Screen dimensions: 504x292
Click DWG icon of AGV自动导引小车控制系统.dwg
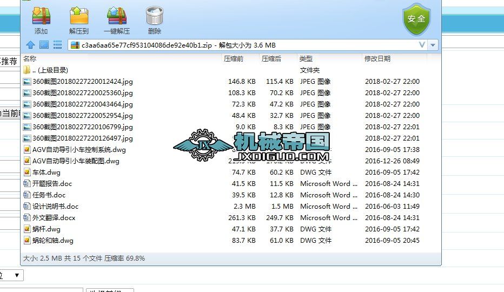pyautogui.click(x=27, y=150)
